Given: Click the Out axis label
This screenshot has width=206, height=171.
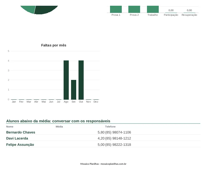Looking at the screenshot, I should pos(81,102).
